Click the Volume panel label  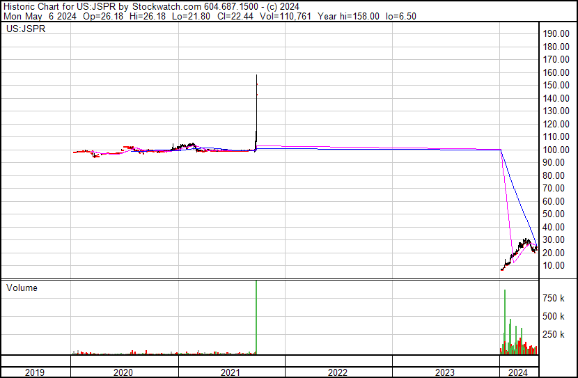pyautogui.click(x=22, y=288)
